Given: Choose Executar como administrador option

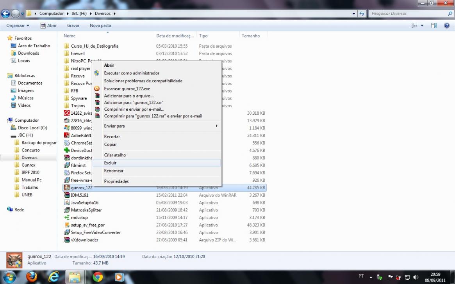Looking at the screenshot, I should (x=131, y=73).
